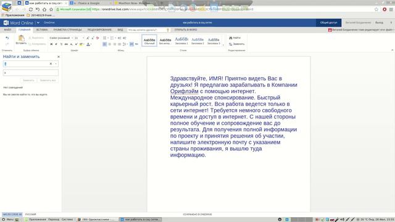The width and height of the screenshot is (395, 222).
Task: Decrease paragraph indent
Action: click(x=119, y=38)
